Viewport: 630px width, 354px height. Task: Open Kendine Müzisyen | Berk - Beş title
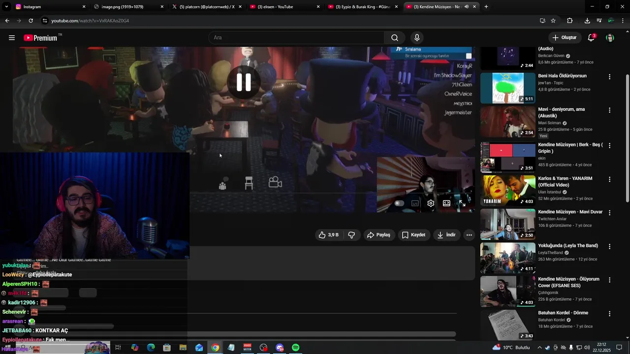tap(570, 148)
